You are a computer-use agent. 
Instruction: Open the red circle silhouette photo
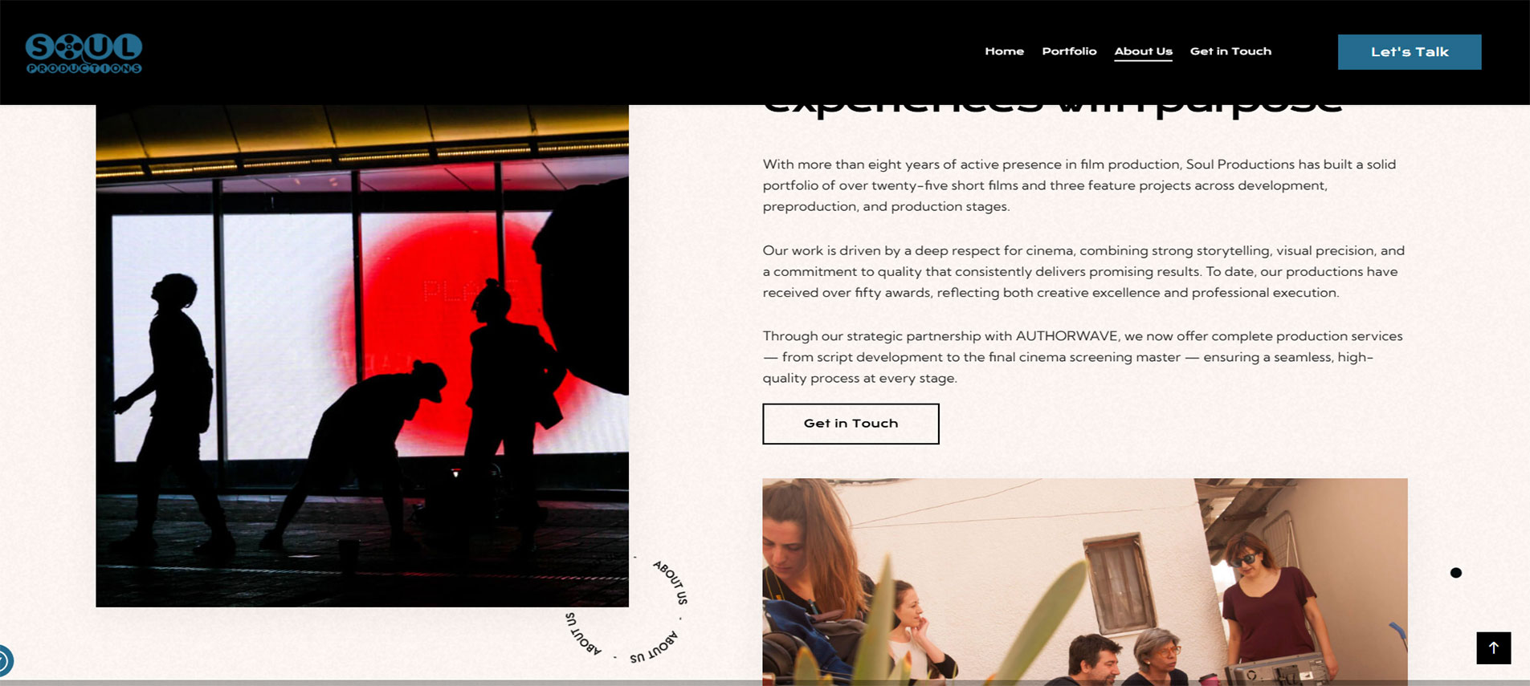(x=362, y=355)
